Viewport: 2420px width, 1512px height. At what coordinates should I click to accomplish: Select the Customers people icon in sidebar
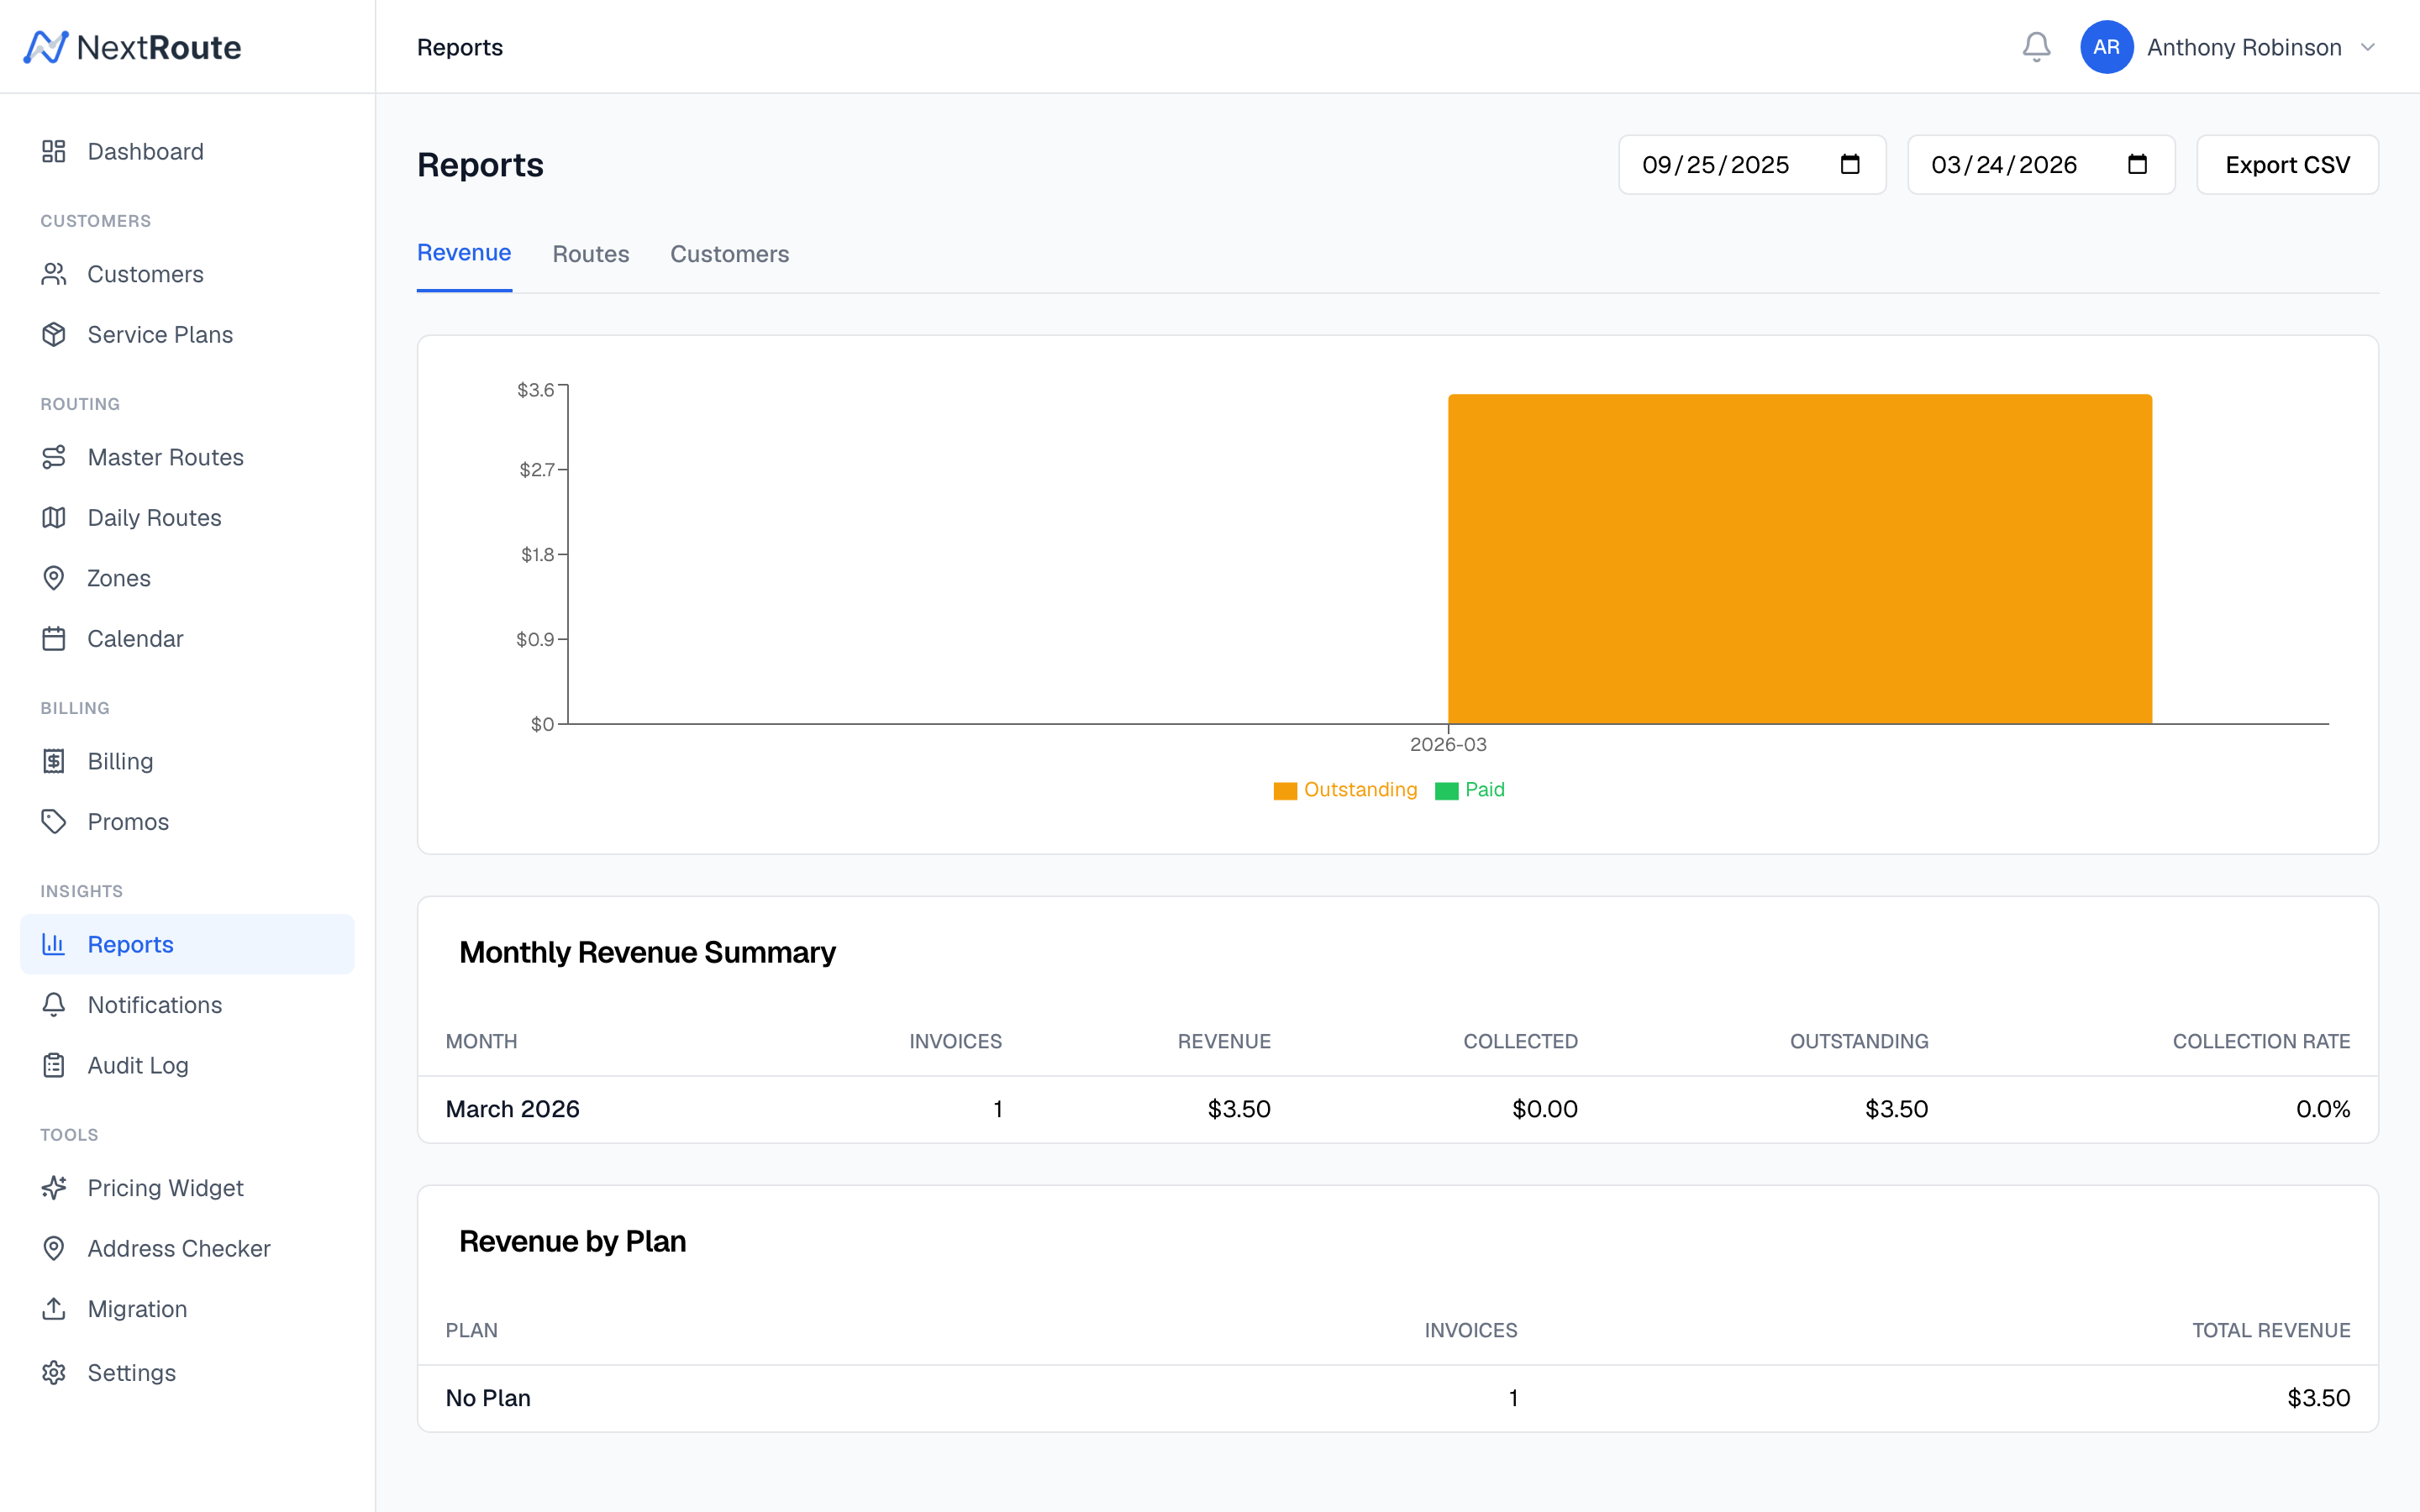pos(54,274)
